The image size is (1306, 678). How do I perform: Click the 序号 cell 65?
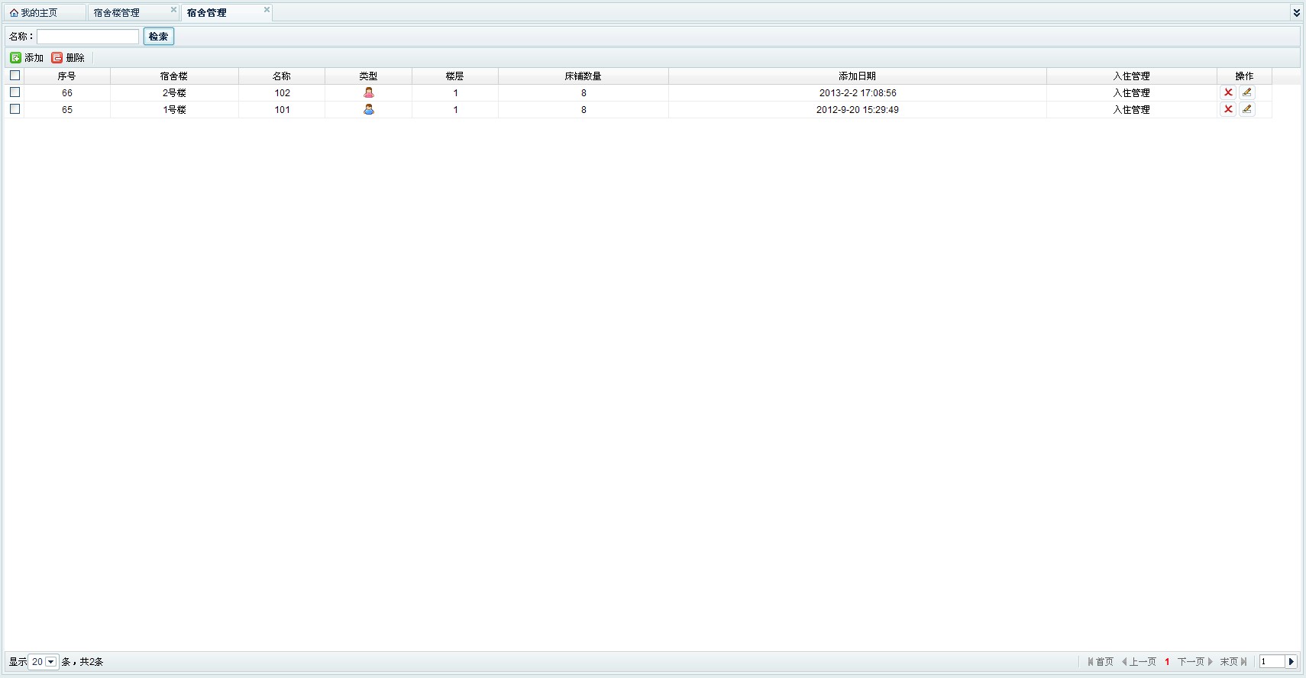67,110
